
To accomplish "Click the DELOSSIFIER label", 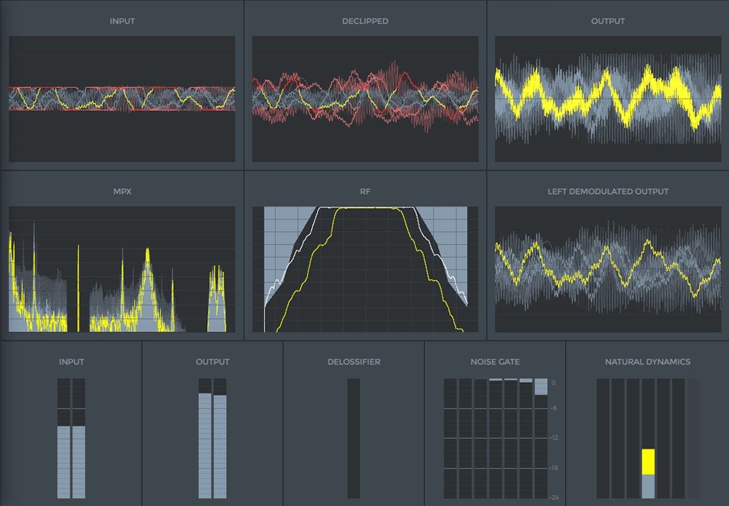I will (354, 361).
